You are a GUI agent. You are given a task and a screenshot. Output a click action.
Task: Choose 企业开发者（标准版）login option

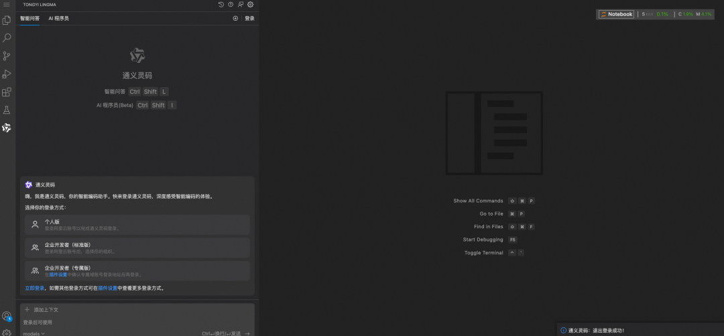(x=137, y=248)
